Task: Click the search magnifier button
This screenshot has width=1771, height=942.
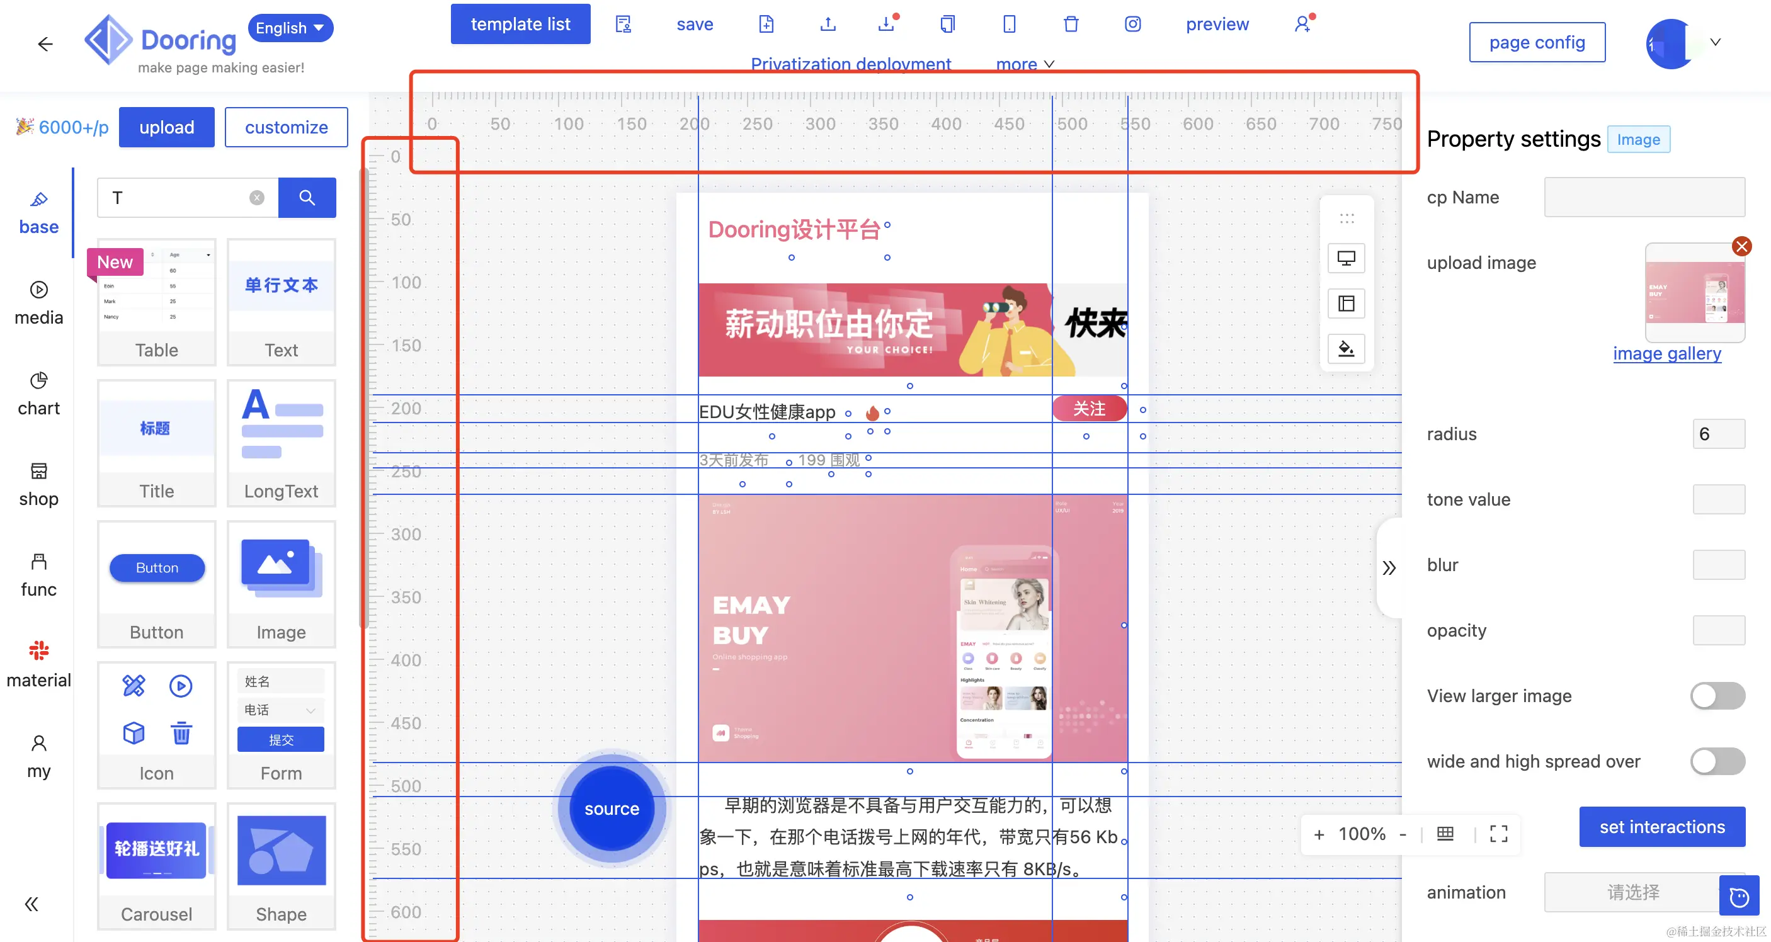Action: (x=307, y=198)
